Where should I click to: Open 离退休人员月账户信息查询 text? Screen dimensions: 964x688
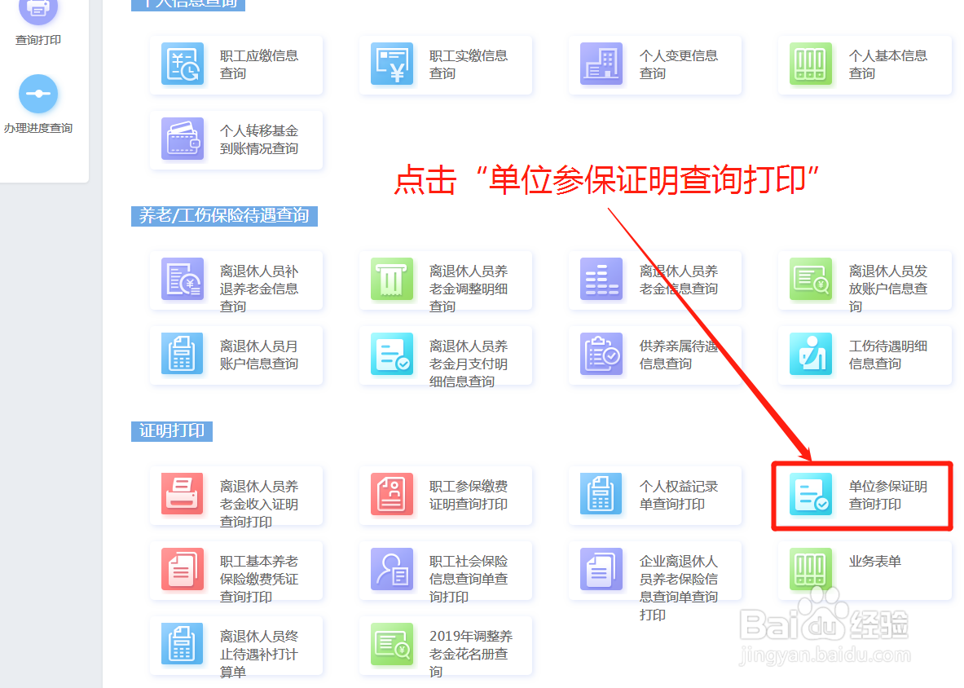pyautogui.click(x=259, y=355)
